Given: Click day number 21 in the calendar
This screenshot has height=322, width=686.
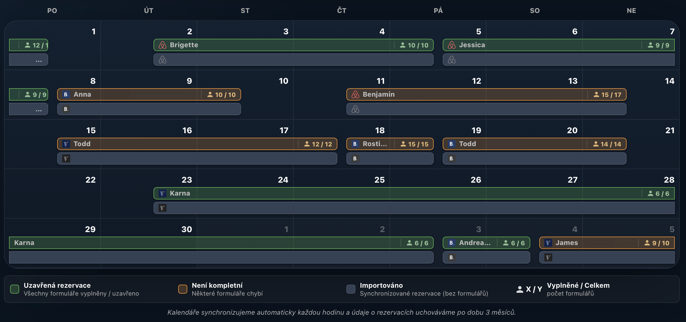Looking at the screenshot, I should (670, 130).
